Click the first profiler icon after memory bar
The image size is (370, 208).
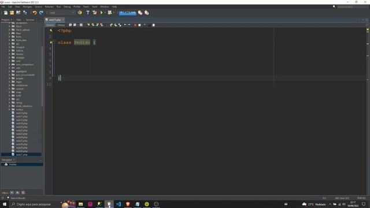tap(140, 13)
